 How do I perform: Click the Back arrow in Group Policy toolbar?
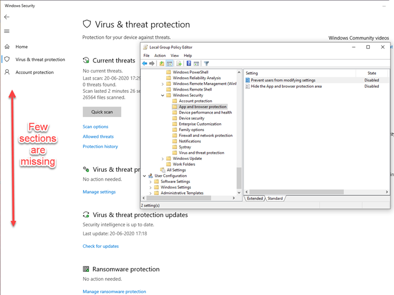[145, 63]
